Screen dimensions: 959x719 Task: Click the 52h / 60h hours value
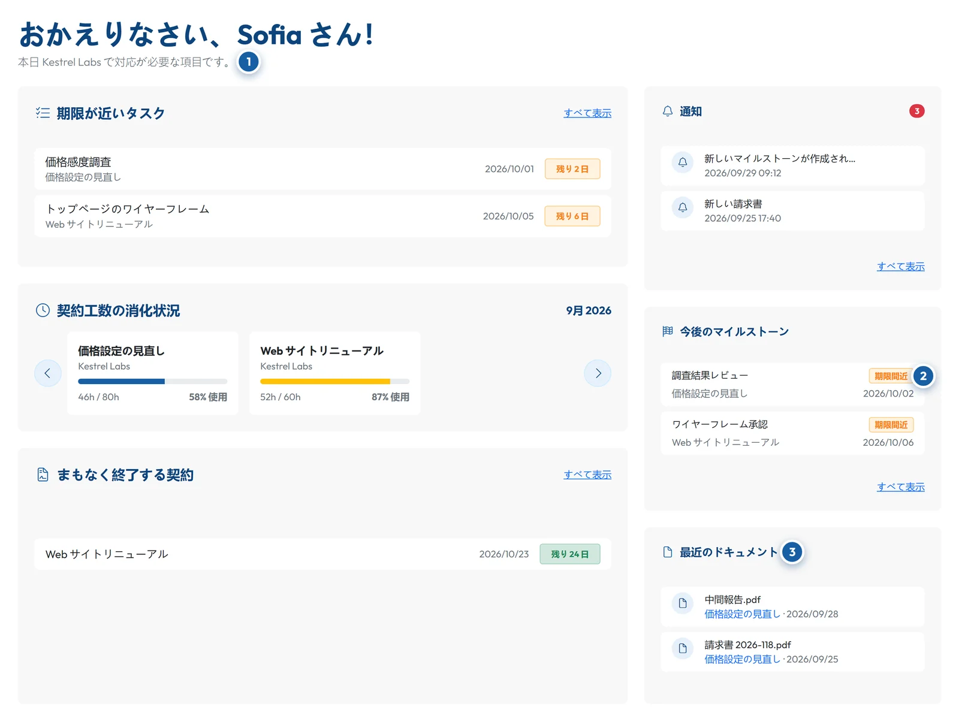281,397
